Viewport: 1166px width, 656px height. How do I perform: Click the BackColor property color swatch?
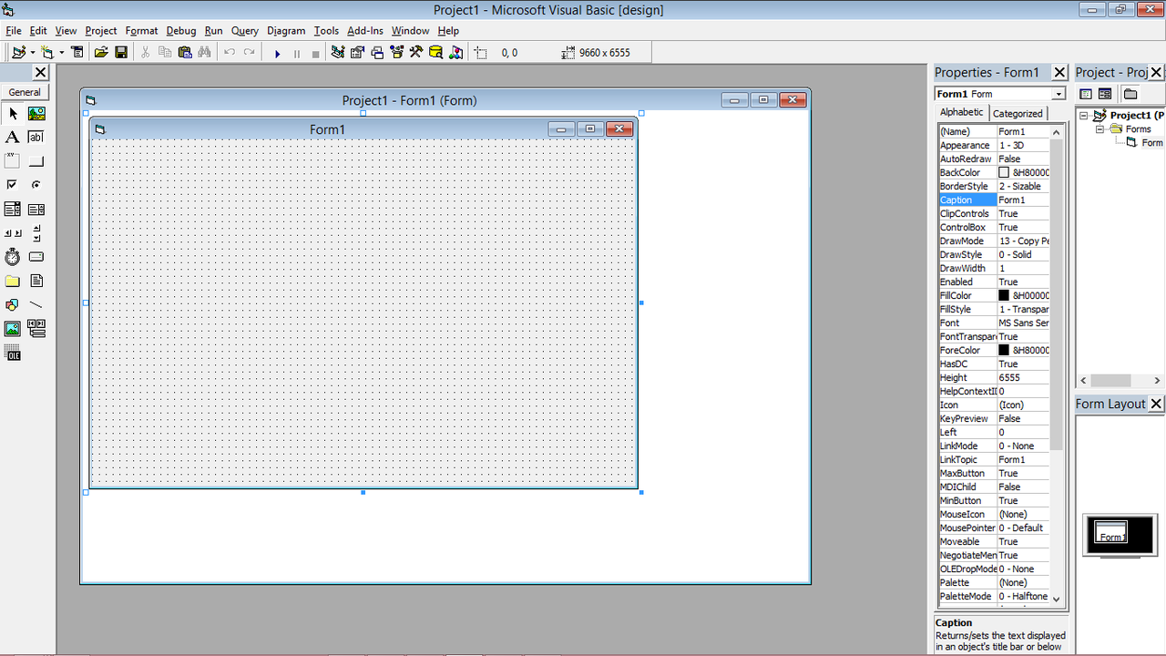1004,172
